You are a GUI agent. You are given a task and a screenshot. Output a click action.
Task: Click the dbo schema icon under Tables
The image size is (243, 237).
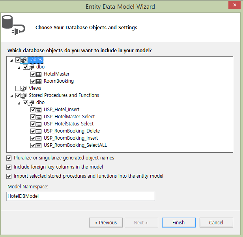tap(31, 67)
